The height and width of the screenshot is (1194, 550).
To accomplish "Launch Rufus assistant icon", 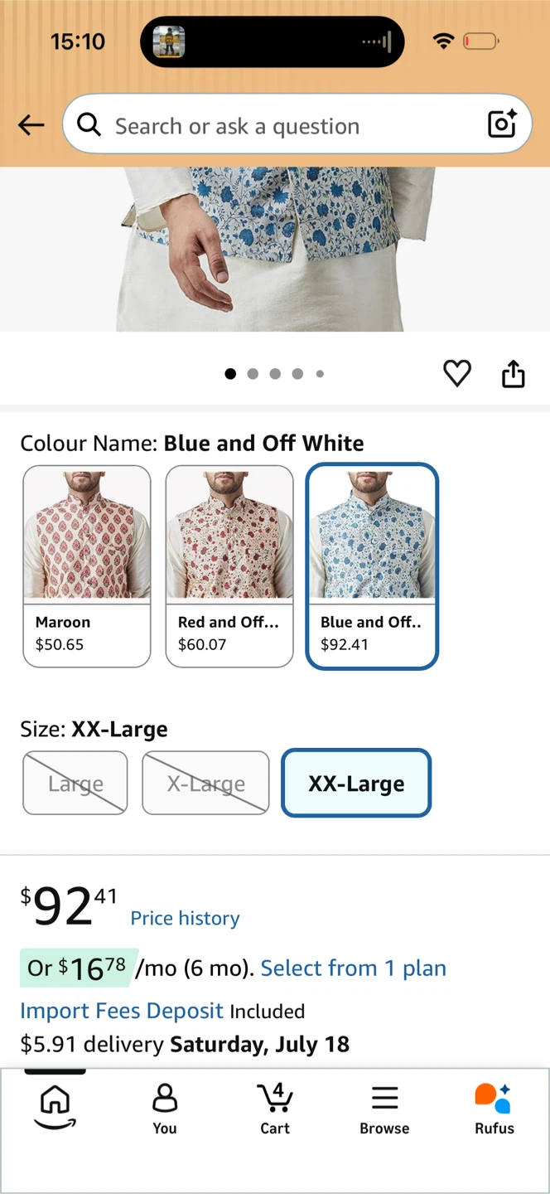I will tap(495, 1109).
